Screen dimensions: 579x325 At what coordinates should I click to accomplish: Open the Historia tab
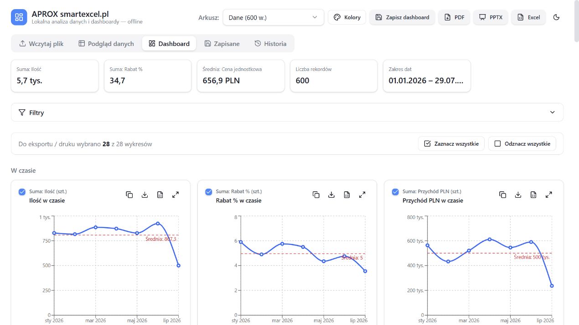[x=270, y=44]
